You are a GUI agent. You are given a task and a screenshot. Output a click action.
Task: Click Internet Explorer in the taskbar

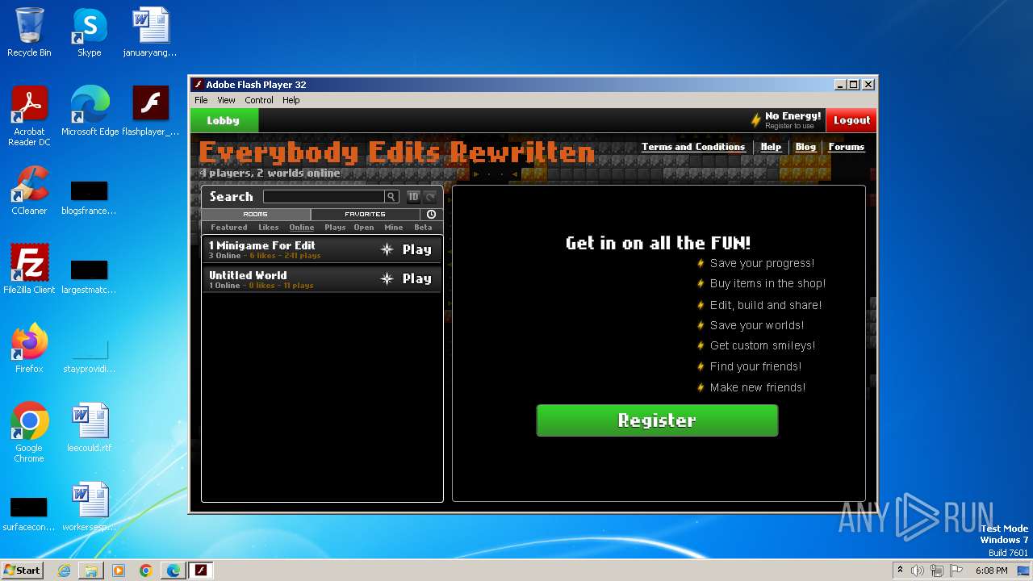click(64, 571)
